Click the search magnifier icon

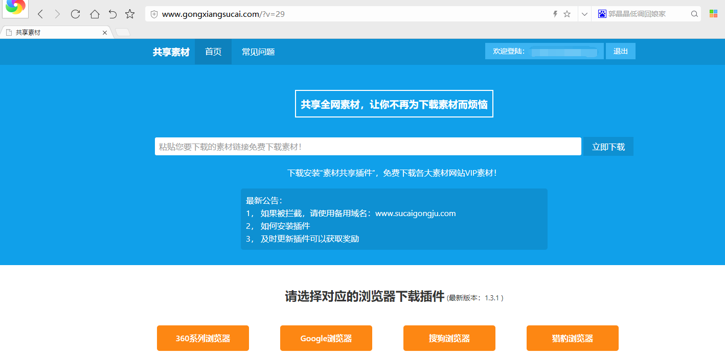[694, 14]
